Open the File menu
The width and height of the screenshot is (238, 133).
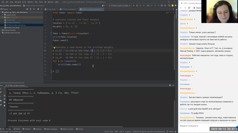(3, 2)
